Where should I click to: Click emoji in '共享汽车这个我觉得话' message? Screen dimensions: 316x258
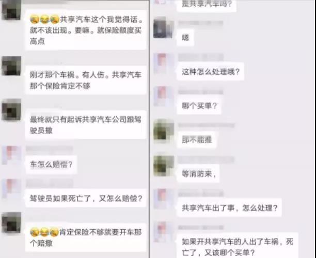click(45, 19)
